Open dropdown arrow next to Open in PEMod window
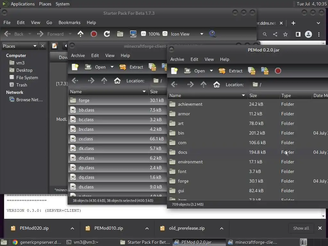The image size is (328, 246). click(211, 71)
